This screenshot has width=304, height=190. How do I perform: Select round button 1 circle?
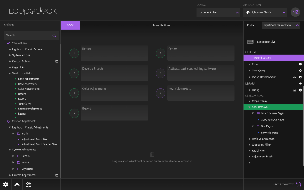(74, 53)
